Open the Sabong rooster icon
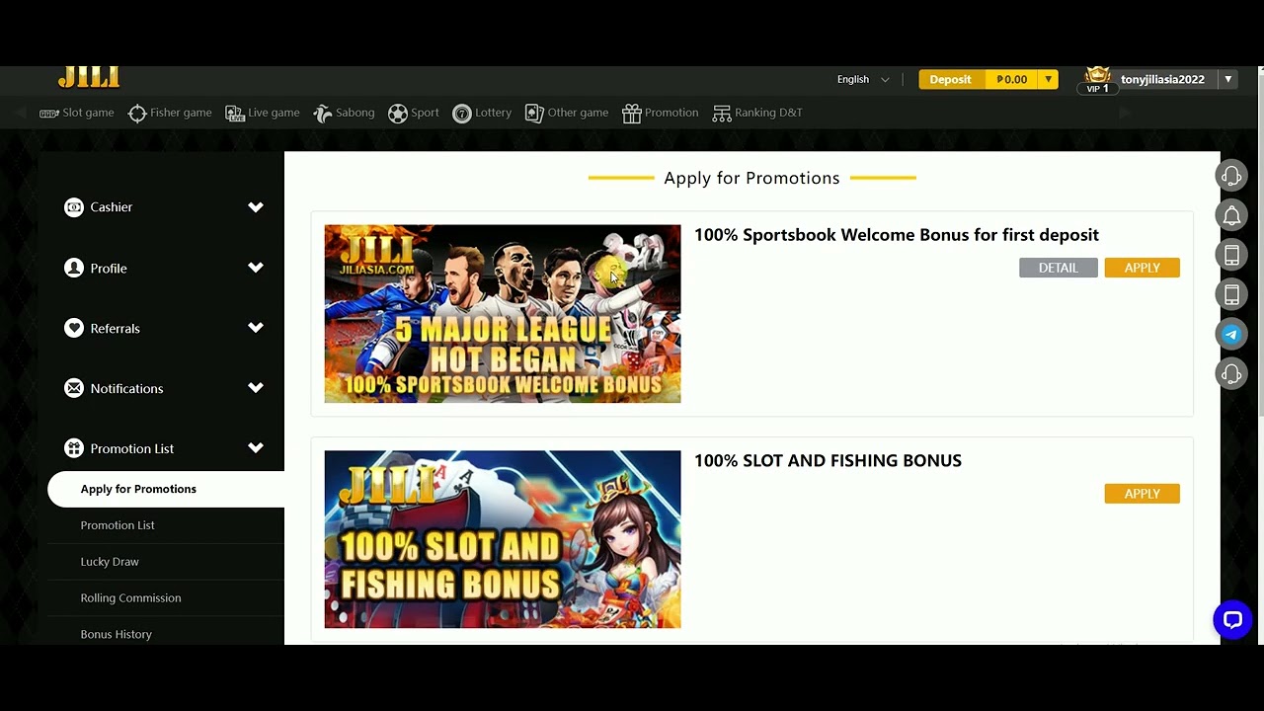The width and height of the screenshot is (1264, 711). tap(323, 114)
